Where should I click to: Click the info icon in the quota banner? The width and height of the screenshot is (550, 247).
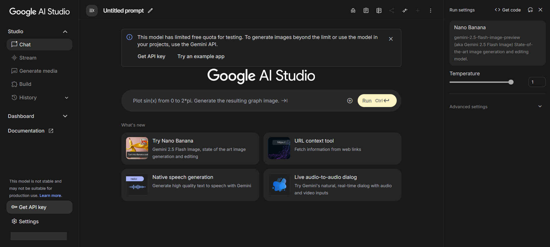129,37
